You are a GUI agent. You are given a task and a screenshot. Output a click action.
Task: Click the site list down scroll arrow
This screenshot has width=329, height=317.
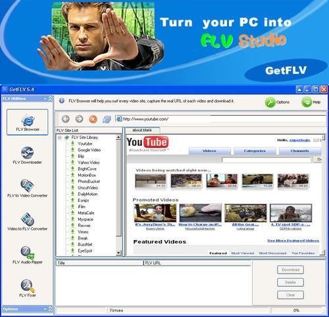click(x=118, y=253)
